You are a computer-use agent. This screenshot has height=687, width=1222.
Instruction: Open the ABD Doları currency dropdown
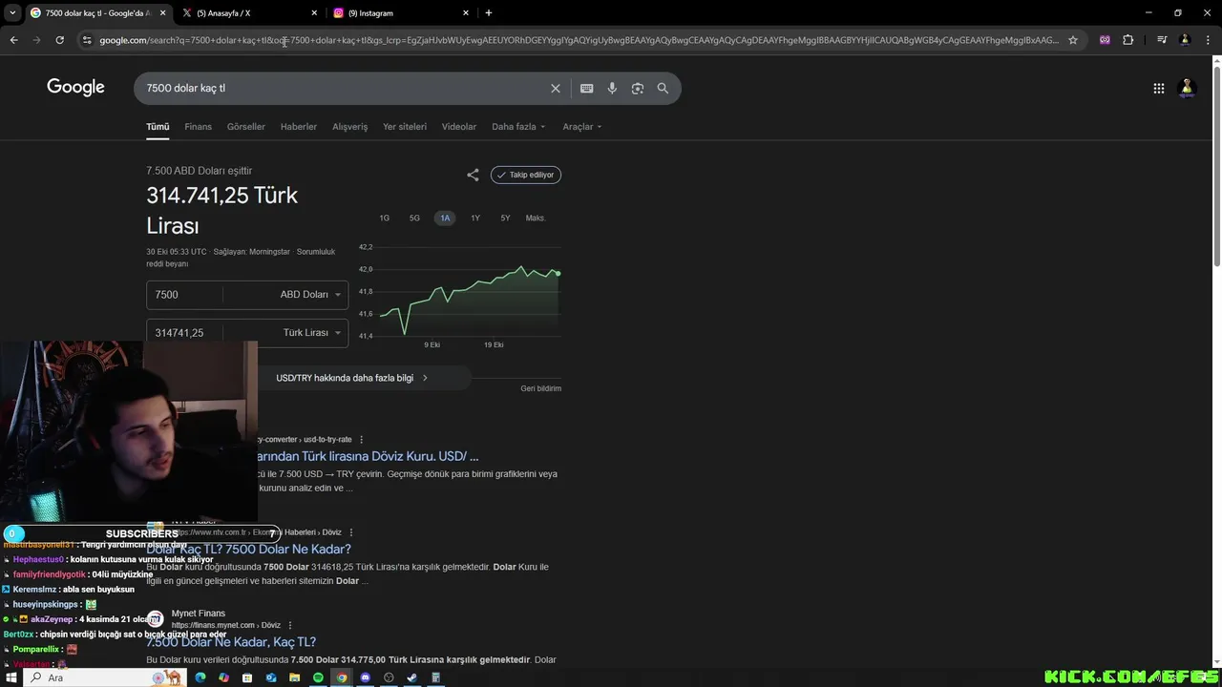(x=310, y=295)
